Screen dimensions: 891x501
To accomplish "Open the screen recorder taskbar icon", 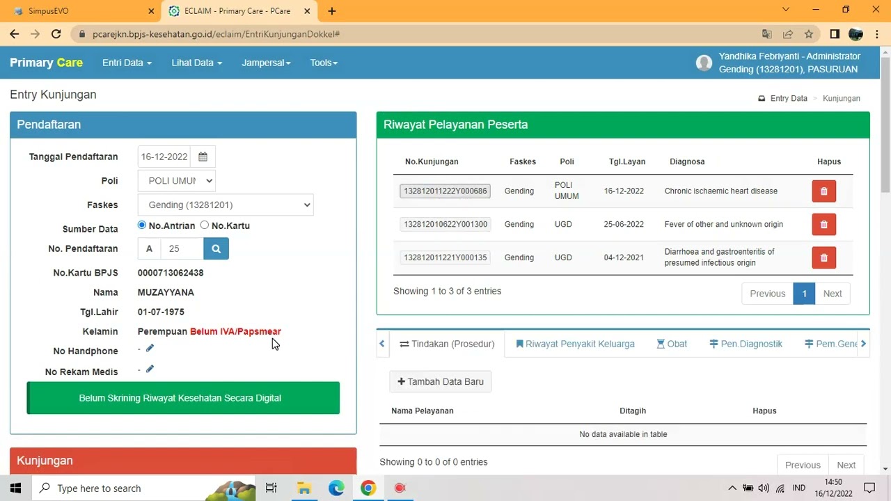I will click(400, 488).
